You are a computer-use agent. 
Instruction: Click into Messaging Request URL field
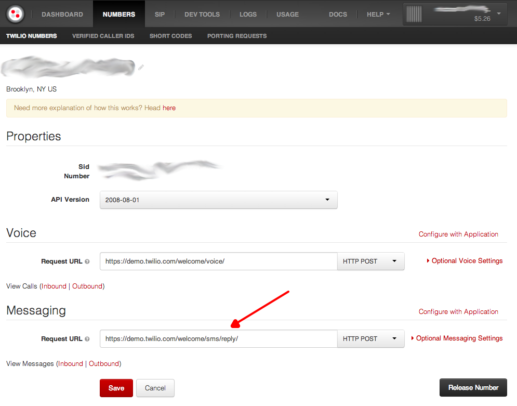[x=219, y=339]
